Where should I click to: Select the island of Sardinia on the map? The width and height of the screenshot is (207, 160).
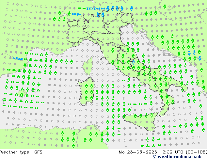(86, 91)
